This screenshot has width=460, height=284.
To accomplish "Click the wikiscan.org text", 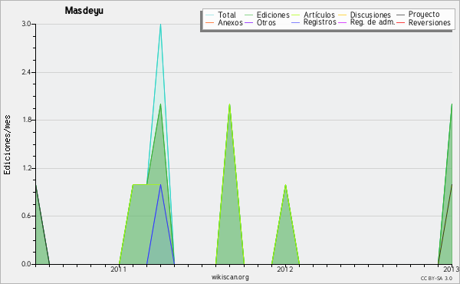I will pos(230,276).
